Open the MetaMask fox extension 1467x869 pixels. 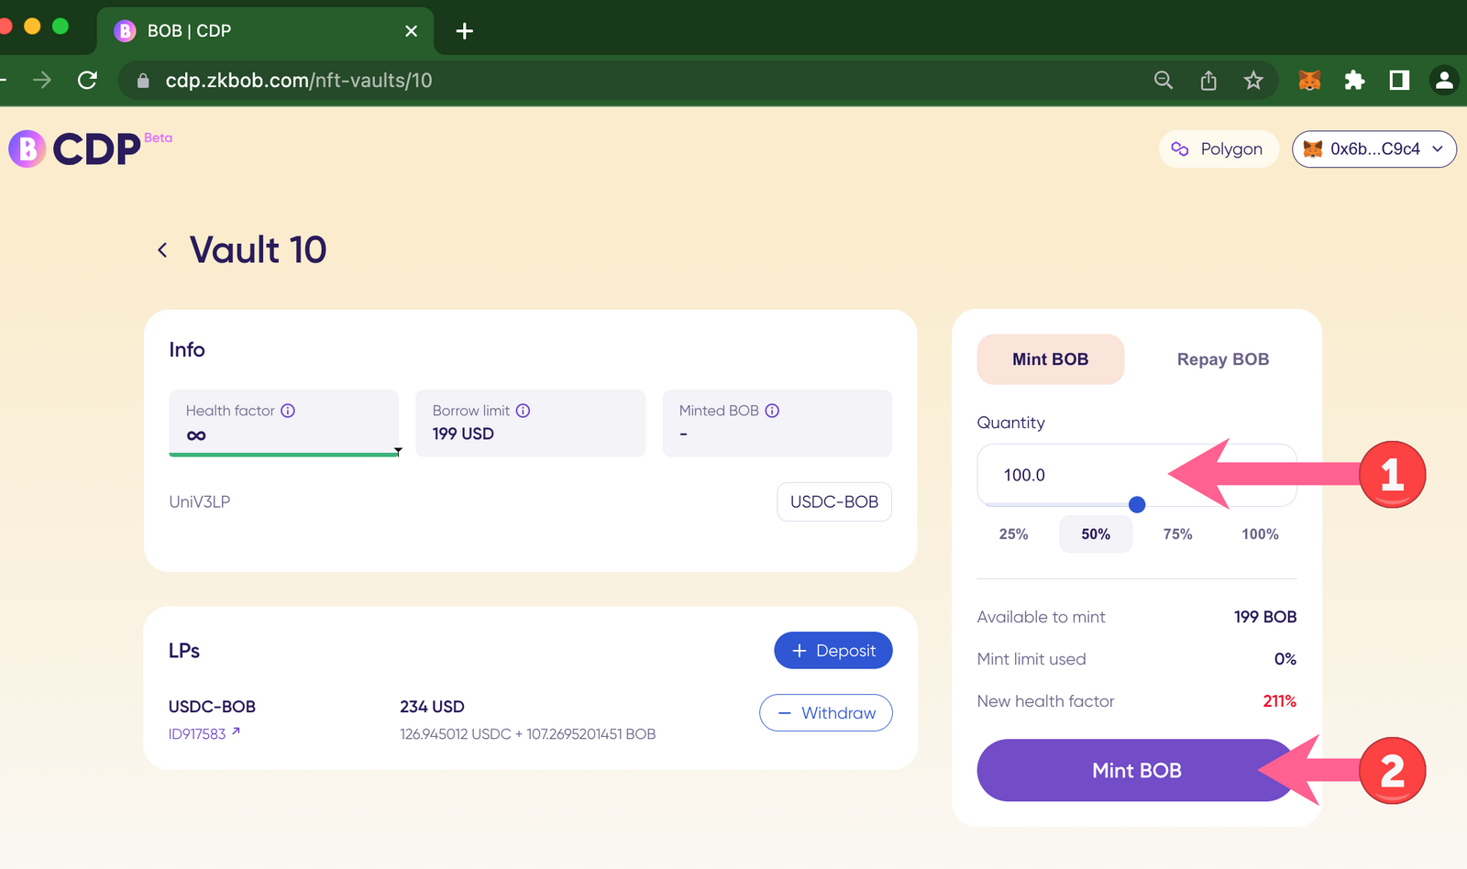[1309, 81]
